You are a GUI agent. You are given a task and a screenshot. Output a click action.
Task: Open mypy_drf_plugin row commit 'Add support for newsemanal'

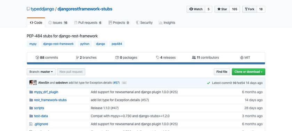[x=134, y=92]
